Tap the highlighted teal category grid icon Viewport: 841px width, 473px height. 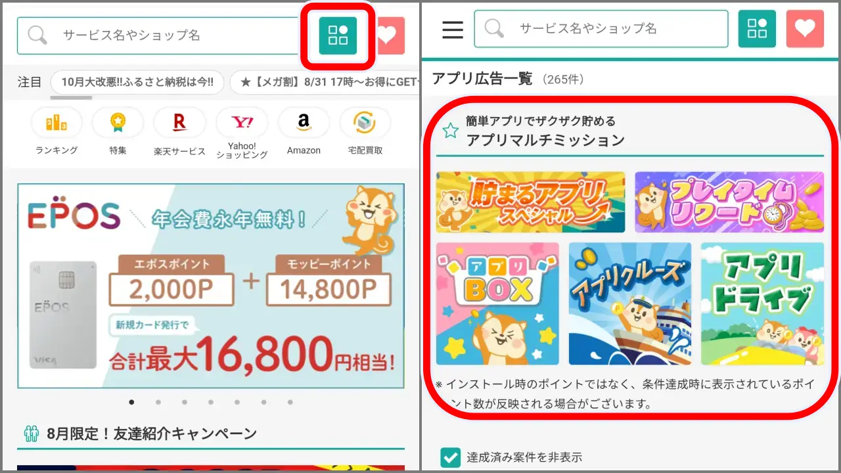coord(338,35)
